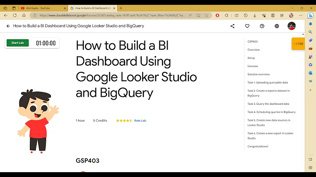This screenshot has height=177, width=316.
Task: Jump to Overview section in outline
Action: [254, 50]
